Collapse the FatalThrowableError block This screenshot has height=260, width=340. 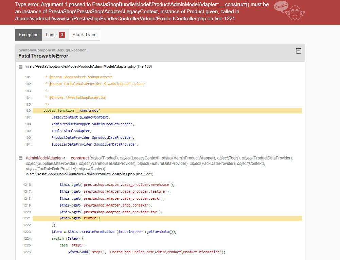[298, 51]
